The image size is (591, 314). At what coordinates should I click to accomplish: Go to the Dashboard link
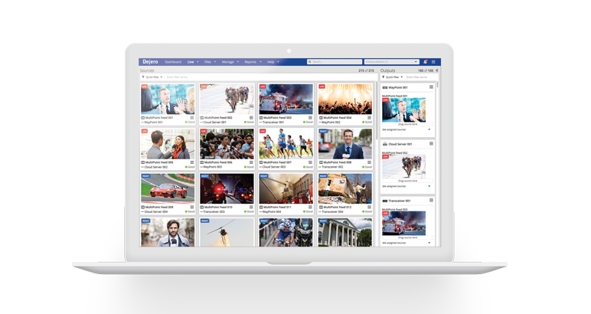pyautogui.click(x=171, y=61)
